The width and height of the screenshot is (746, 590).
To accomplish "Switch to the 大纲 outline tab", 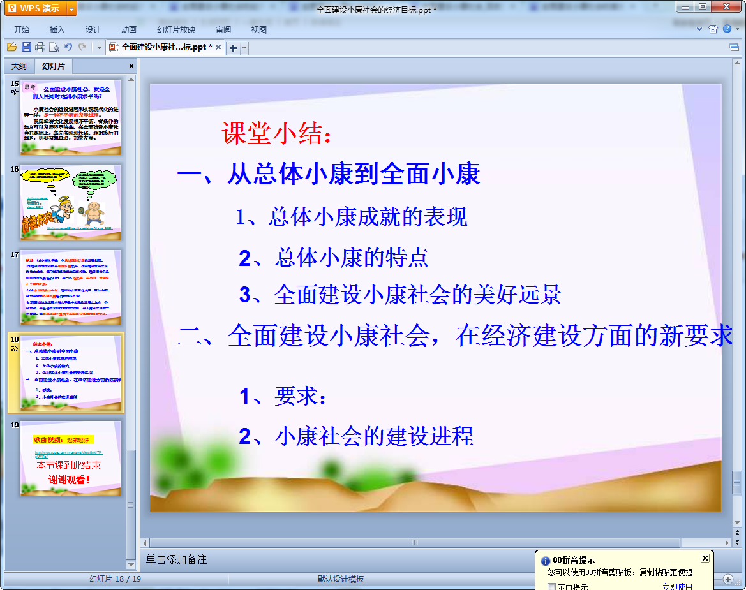I will (x=19, y=66).
